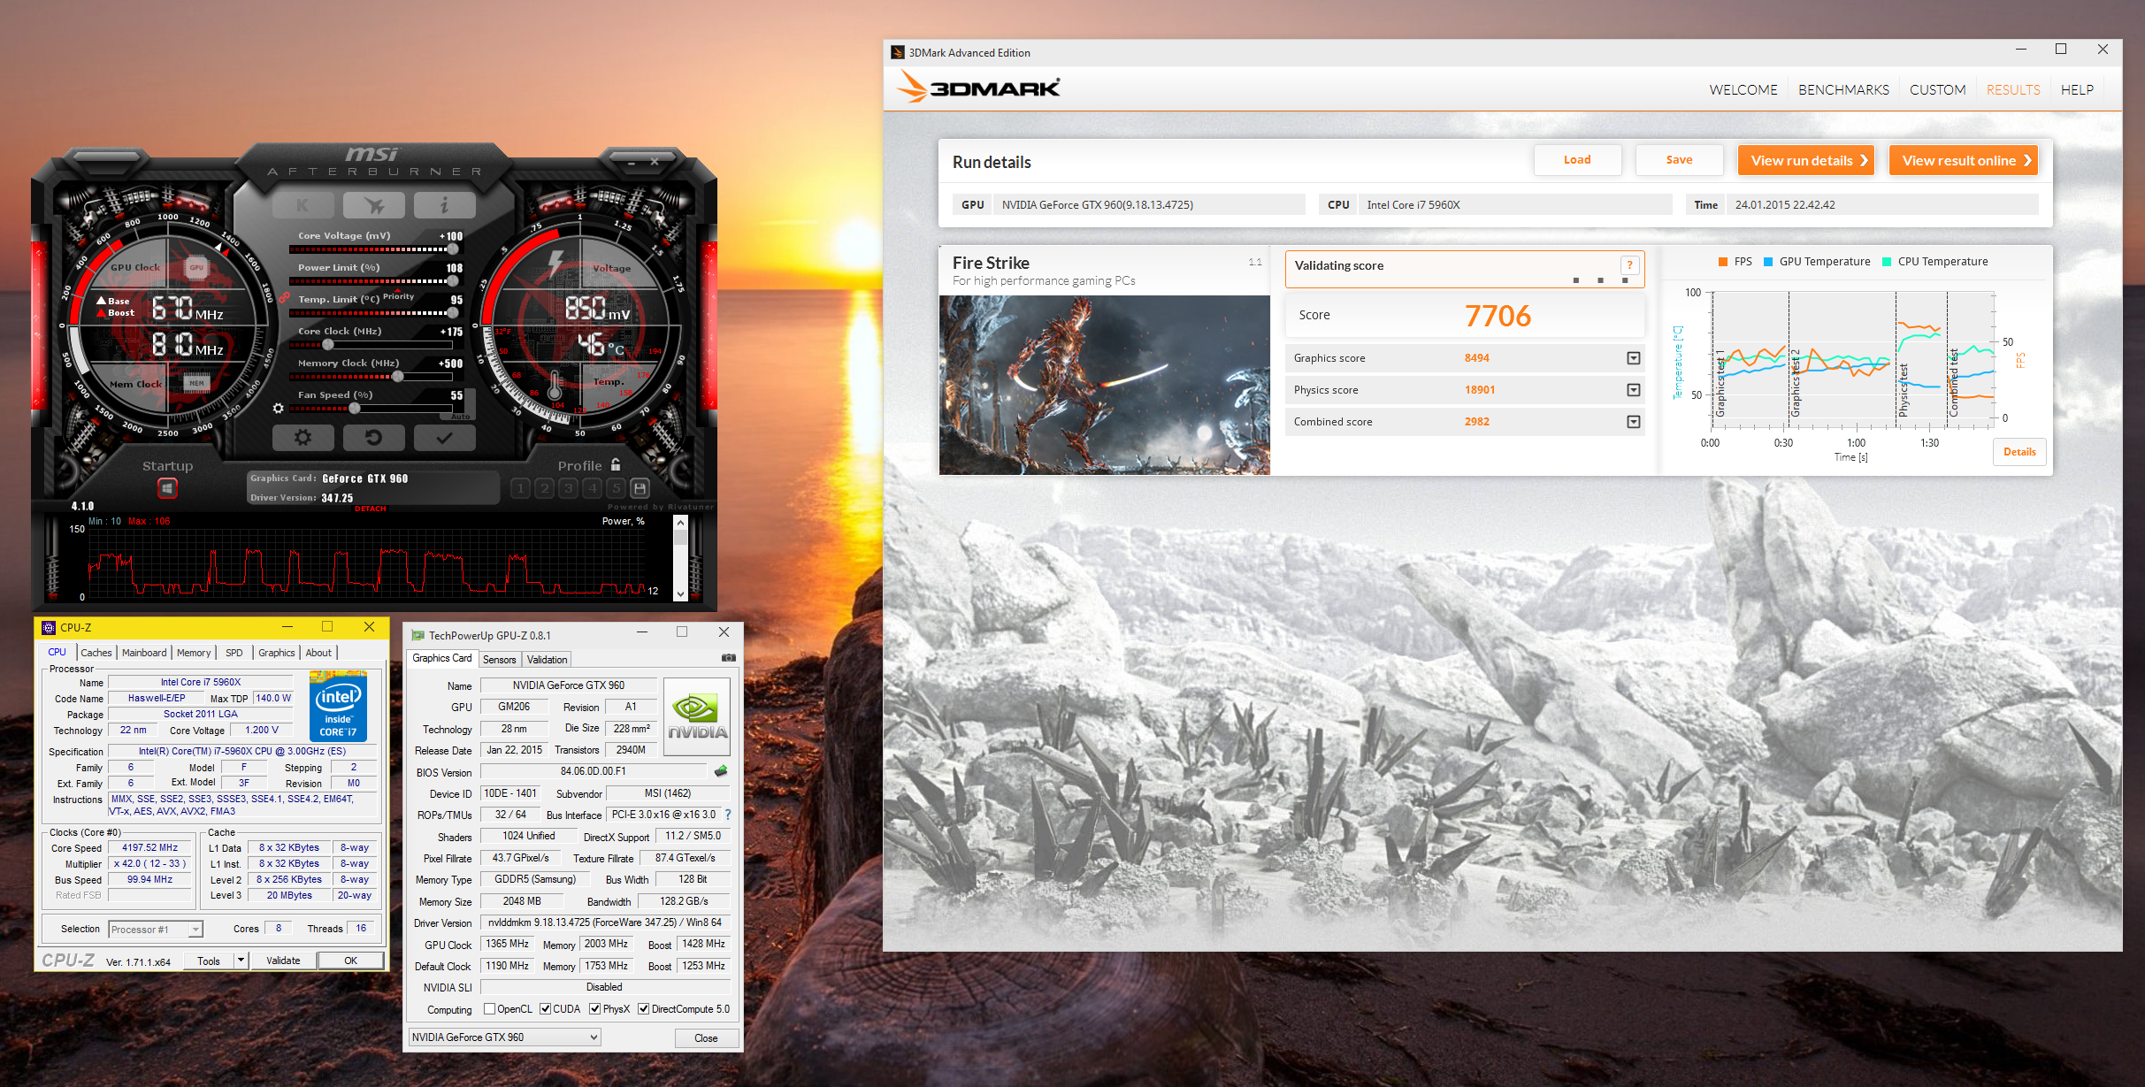
Task: Click the Close button in GPU-Z
Action: (x=706, y=1038)
